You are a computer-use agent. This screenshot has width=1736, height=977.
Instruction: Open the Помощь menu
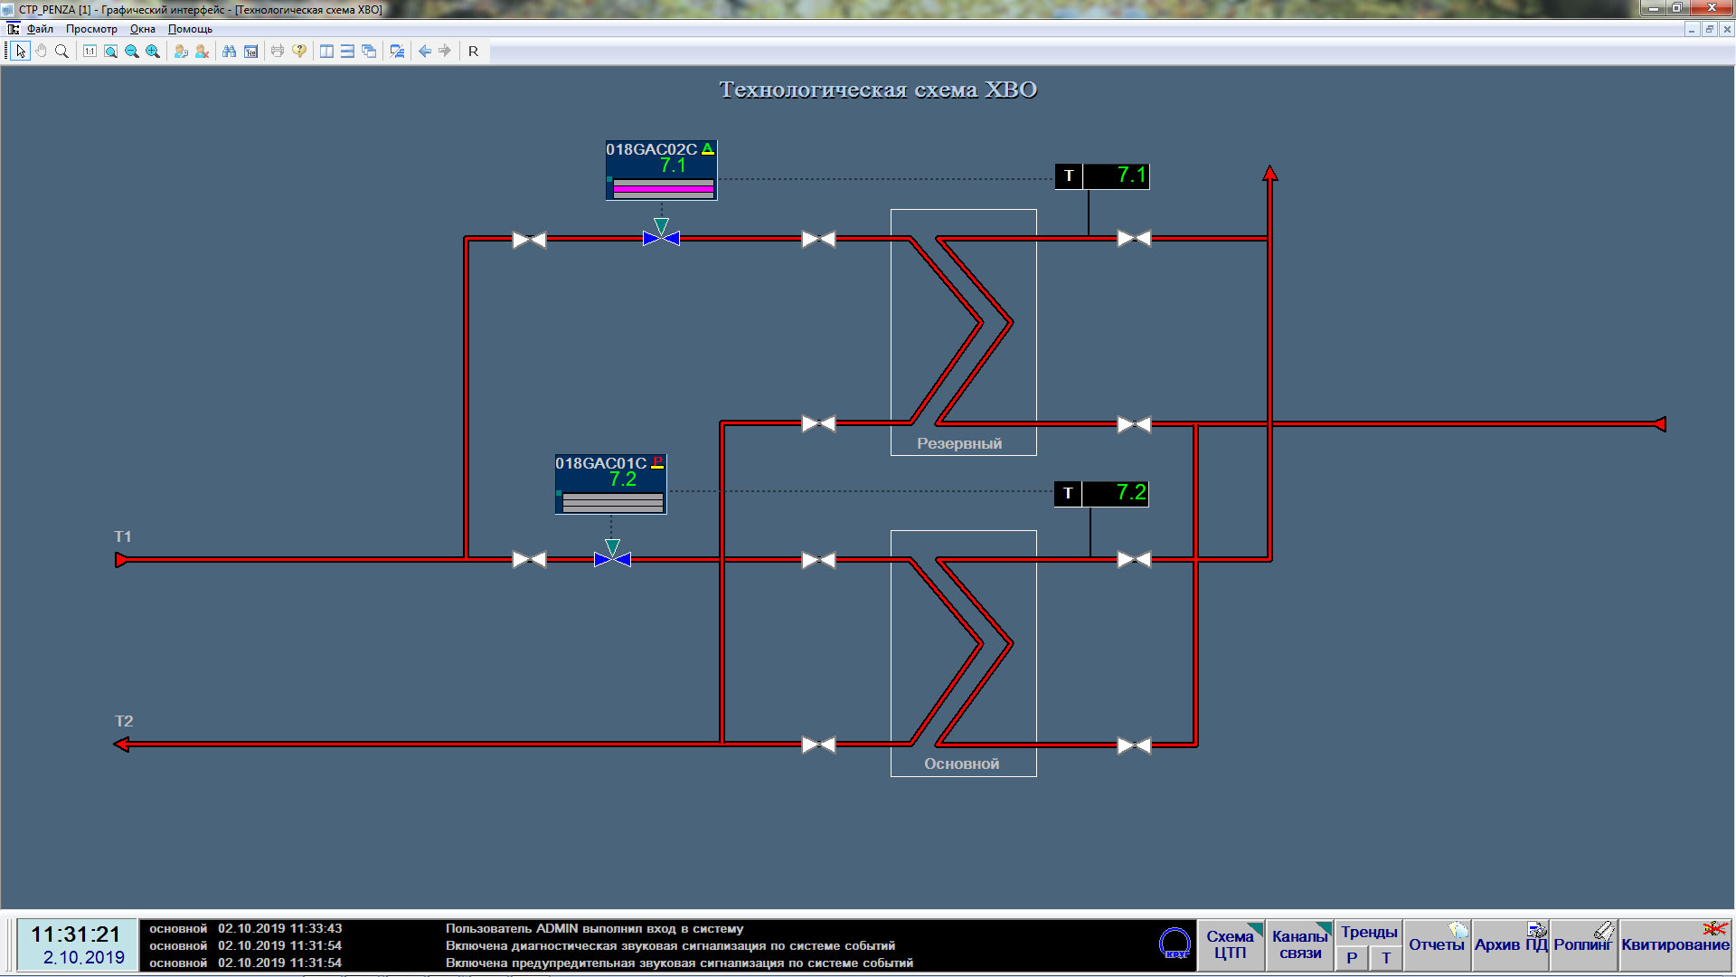(x=190, y=29)
